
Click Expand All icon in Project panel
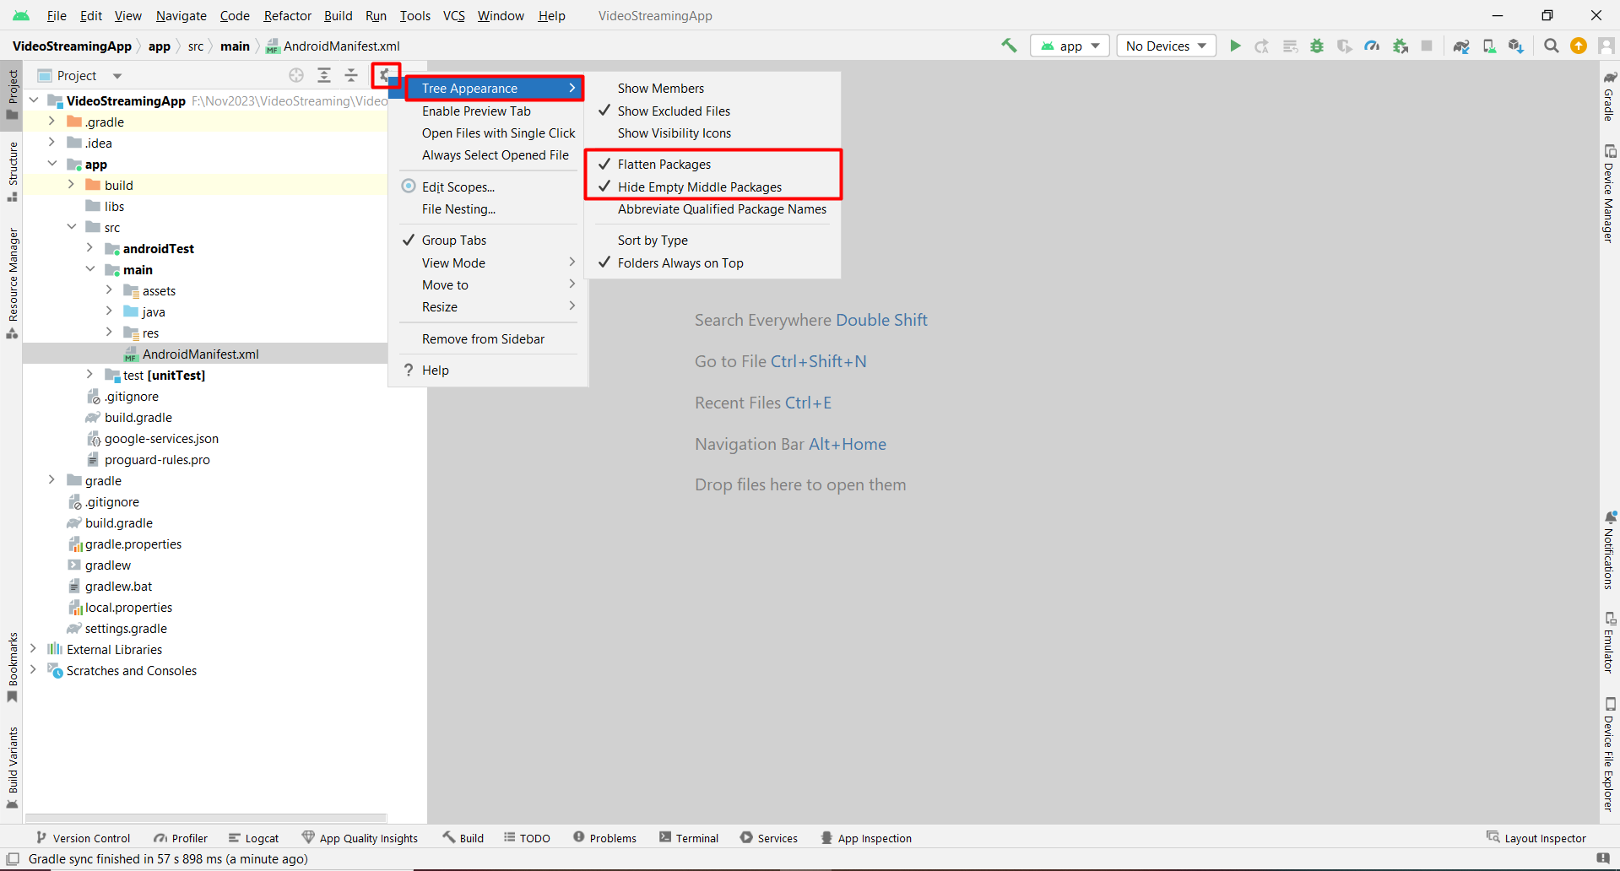coord(324,75)
